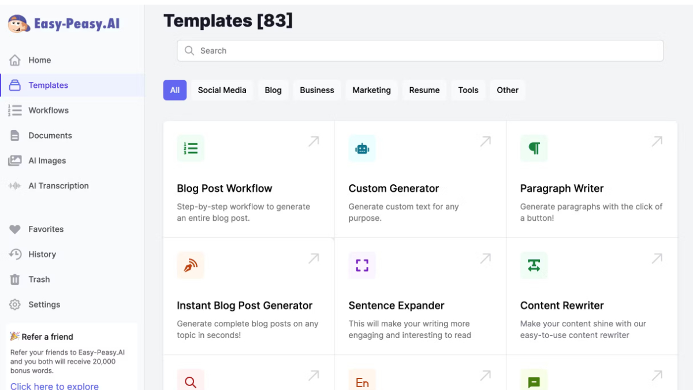Open Trash using the bin icon
The width and height of the screenshot is (693, 390).
[x=15, y=279]
